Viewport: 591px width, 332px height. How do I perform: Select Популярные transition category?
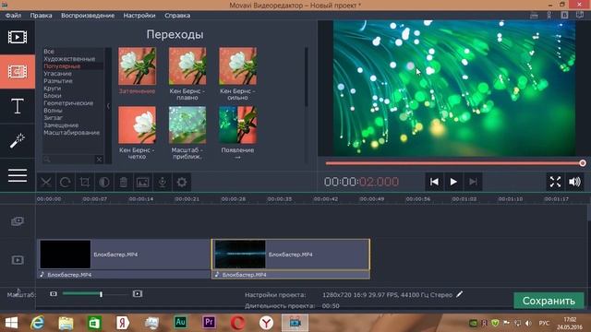tap(62, 66)
